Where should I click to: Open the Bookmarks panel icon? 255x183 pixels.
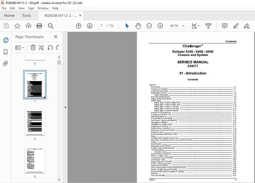tap(6, 52)
